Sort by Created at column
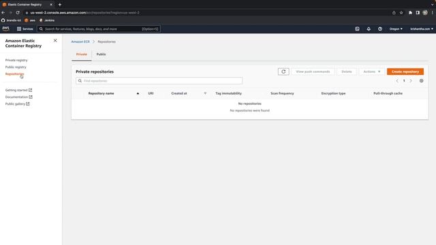This screenshot has width=436, height=245. (179, 93)
